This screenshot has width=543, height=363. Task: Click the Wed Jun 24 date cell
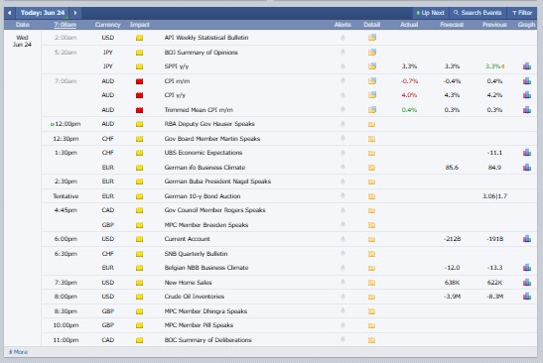point(22,41)
